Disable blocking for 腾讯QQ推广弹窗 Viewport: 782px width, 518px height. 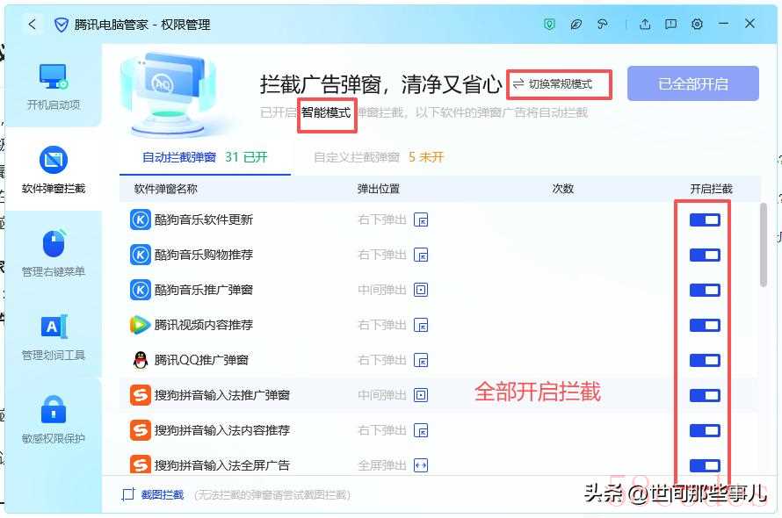pyautogui.click(x=705, y=361)
